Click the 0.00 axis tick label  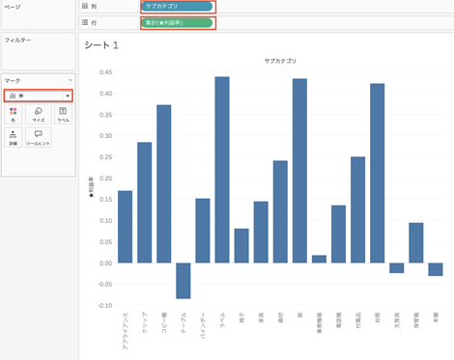click(105, 263)
